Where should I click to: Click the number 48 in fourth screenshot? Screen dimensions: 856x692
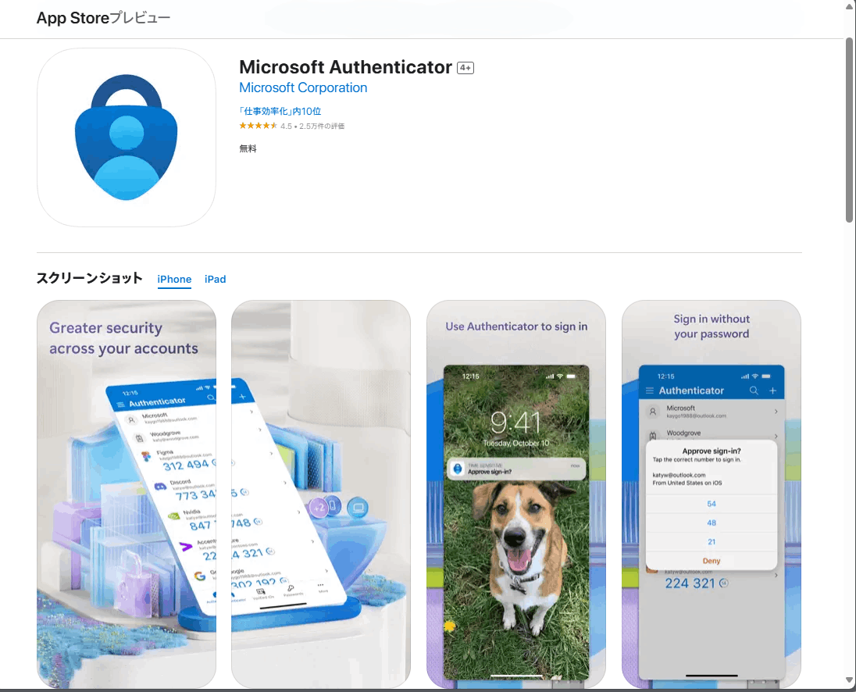click(712, 523)
